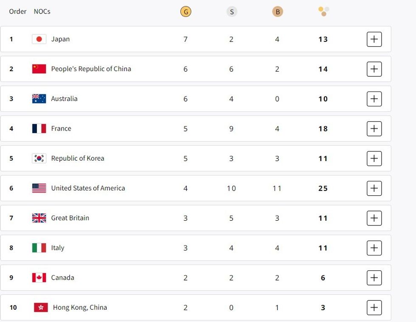The height and width of the screenshot is (322, 416).
Task: Click the bronze medal column icon
Action: point(277,12)
